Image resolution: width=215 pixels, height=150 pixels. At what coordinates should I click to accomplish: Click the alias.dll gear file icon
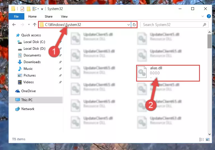142,72
